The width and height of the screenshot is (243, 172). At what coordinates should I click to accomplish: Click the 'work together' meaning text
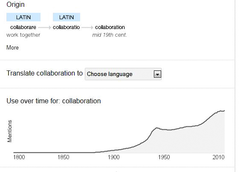click(x=23, y=35)
